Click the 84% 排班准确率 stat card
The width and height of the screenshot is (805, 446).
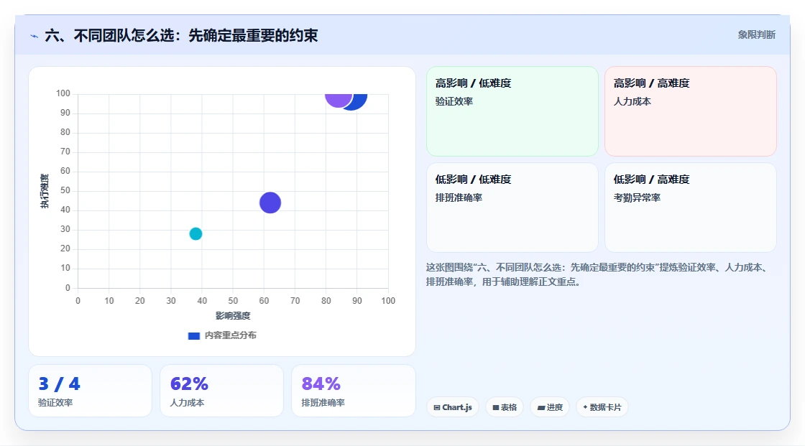(x=353, y=391)
